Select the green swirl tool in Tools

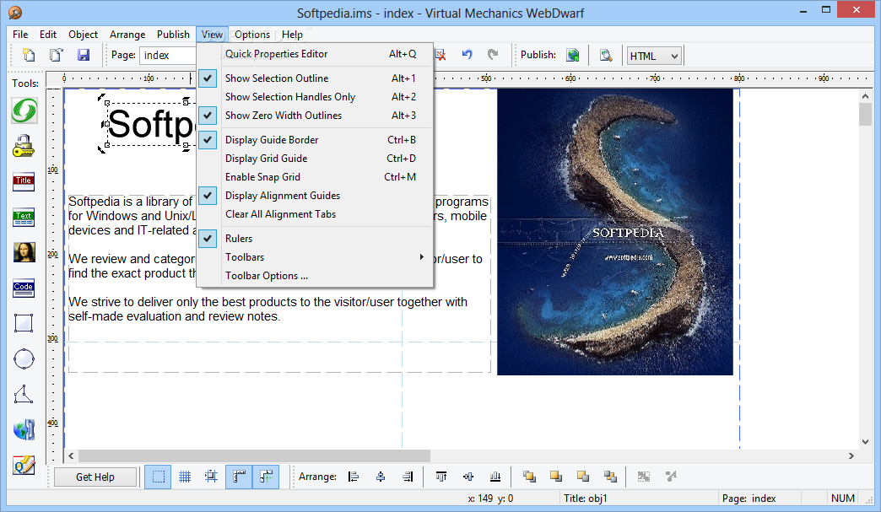pos(24,110)
